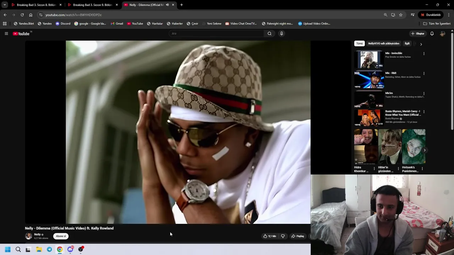This screenshot has height=255, width=454.
Task: Open Windows taskbar search
Action: pyautogui.click(x=18, y=249)
